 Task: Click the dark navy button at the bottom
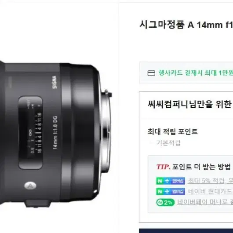[x=186, y=231]
